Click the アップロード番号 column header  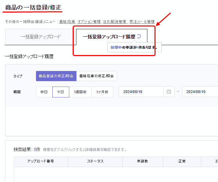coord(41,162)
